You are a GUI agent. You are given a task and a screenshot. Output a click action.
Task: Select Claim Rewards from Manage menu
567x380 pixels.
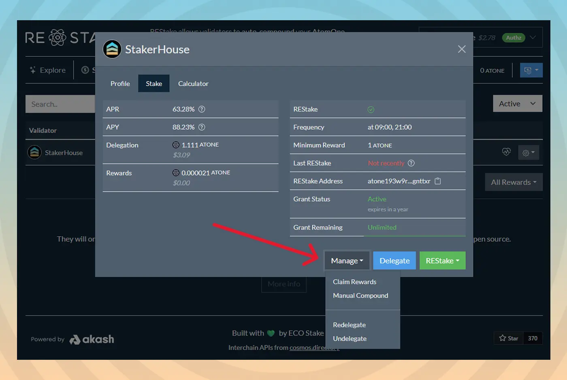(x=354, y=282)
